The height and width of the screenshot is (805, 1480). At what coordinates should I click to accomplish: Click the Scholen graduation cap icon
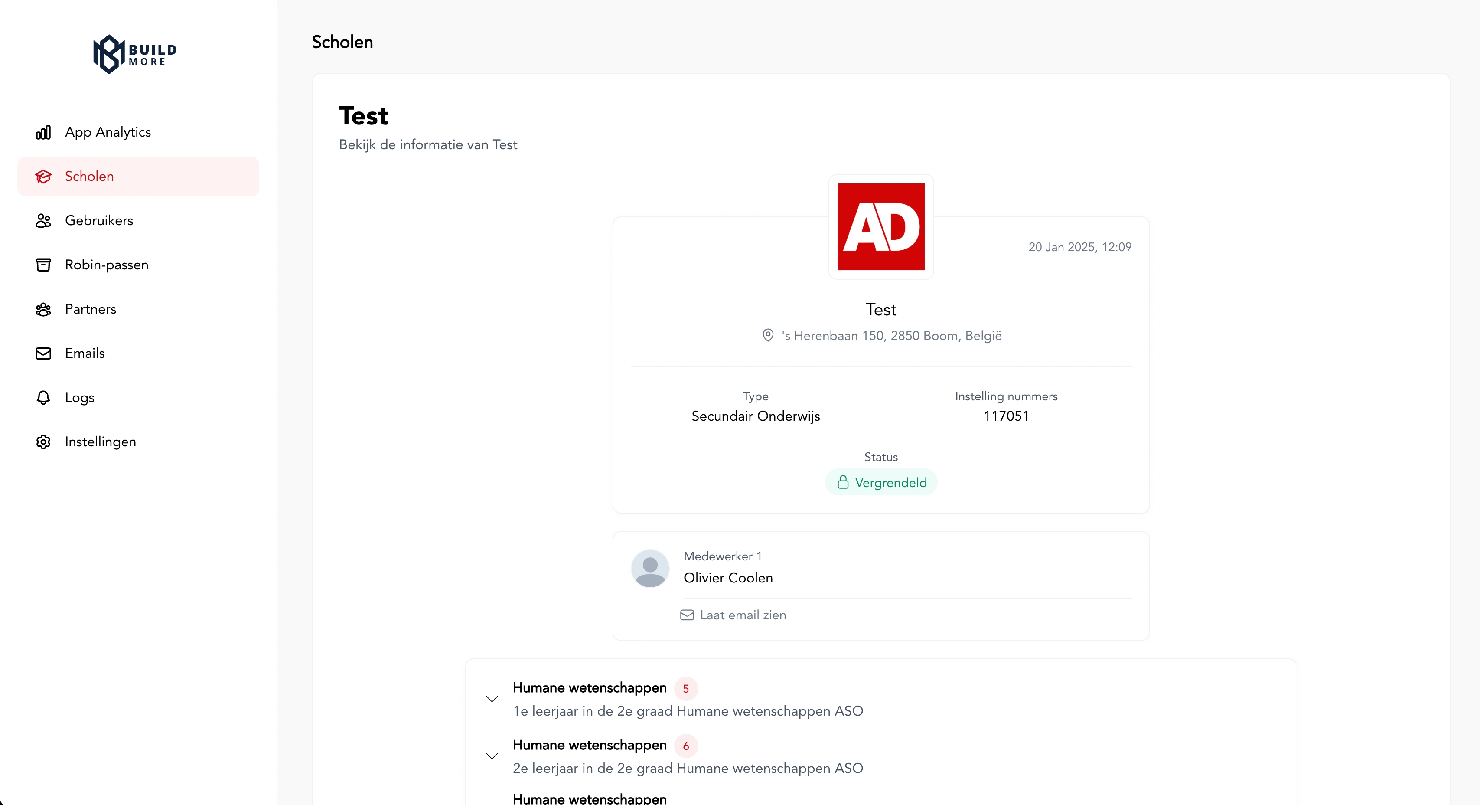43,177
